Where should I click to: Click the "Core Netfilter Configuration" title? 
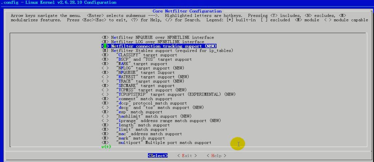(x=187, y=11)
